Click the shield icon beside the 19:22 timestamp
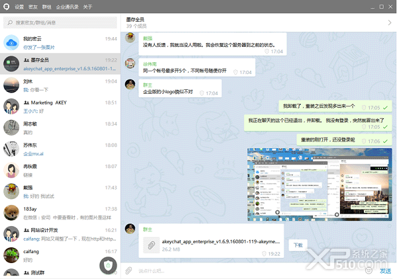The height and width of the screenshot is (279, 397). click(x=264, y=254)
